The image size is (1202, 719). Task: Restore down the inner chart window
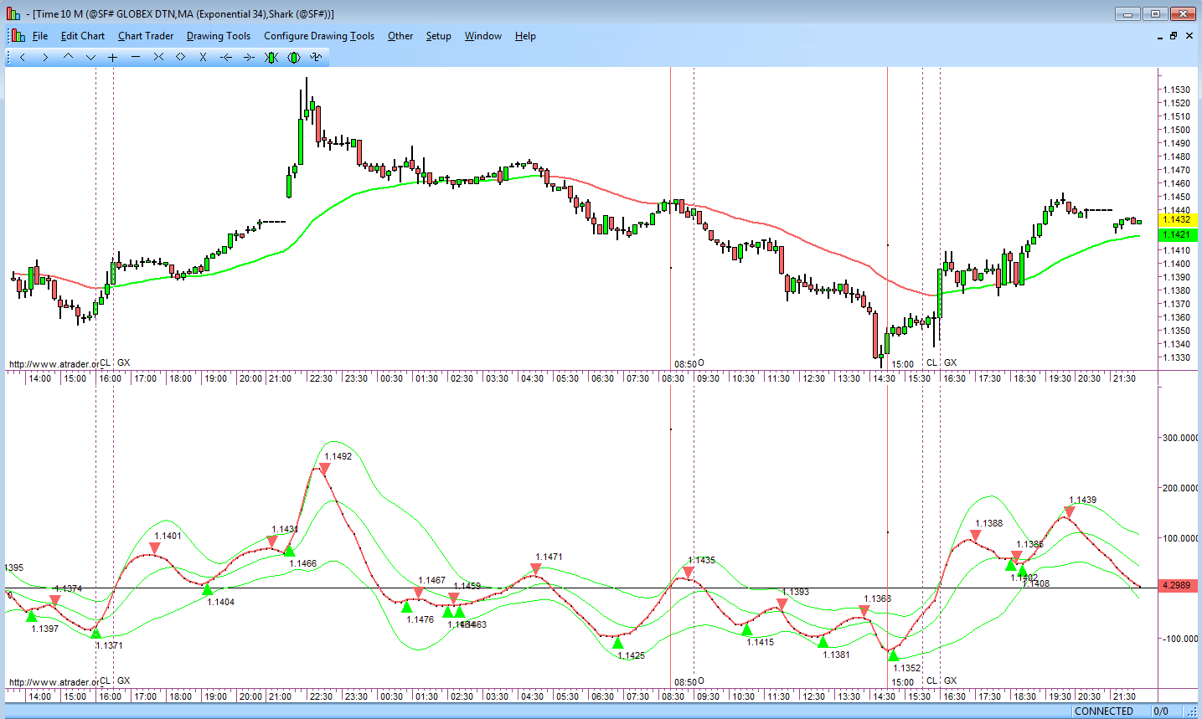[1174, 36]
